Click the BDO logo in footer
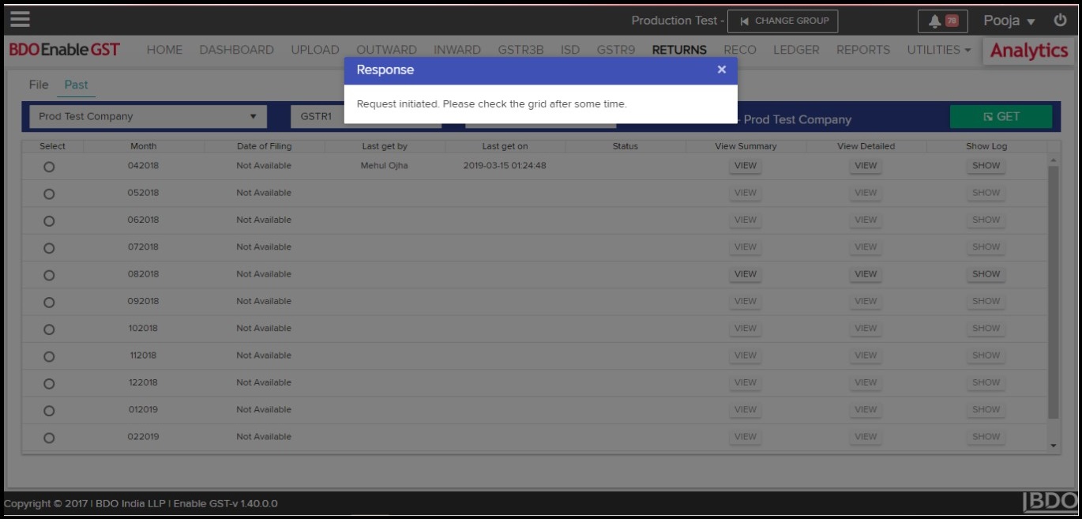This screenshot has height=523, width=1082. 1050,502
